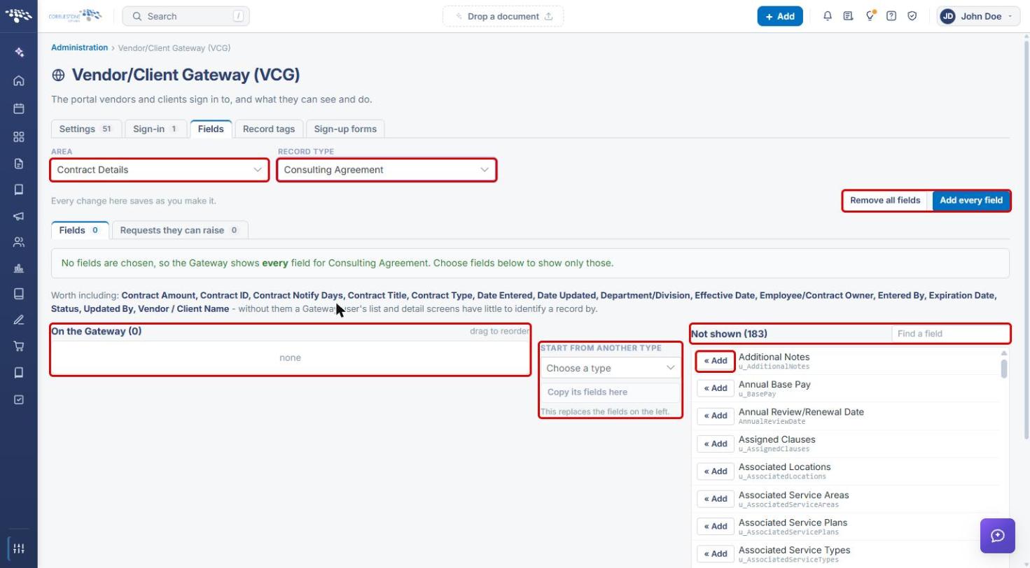Add the Associated Service Plans field

[716, 526]
